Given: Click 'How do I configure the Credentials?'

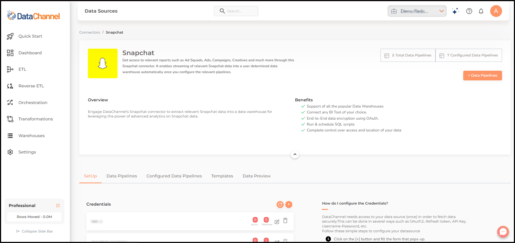Looking at the screenshot, I should tap(355, 203).
